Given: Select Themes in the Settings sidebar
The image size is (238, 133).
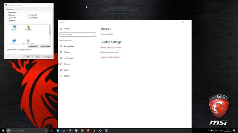Looking at the screenshot, I should pos(67,64).
